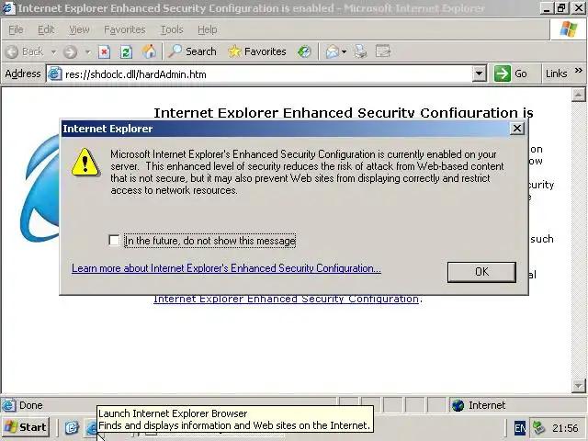The image size is (588, 441).
Task: Open the Start menu
Action: coord(26,427)
